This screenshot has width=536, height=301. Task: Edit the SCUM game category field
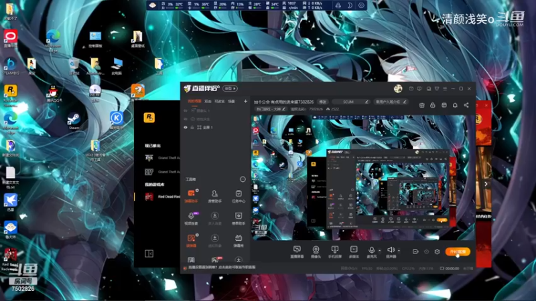[351, 102]
